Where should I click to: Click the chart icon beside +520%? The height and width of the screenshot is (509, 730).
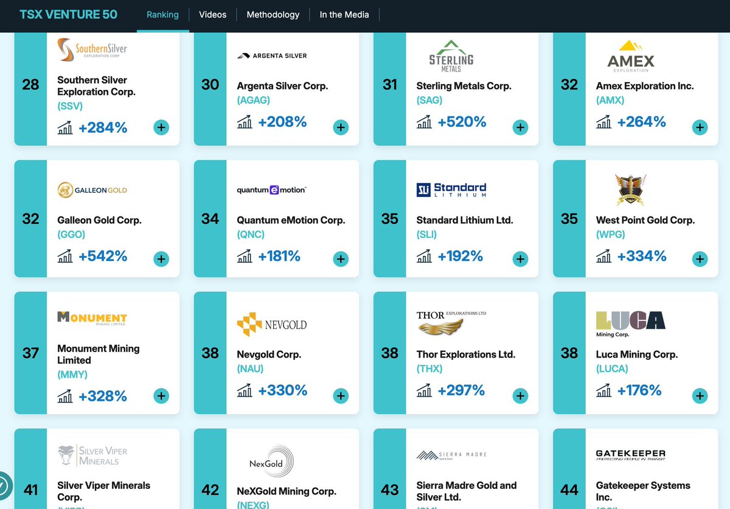[424, 122]
